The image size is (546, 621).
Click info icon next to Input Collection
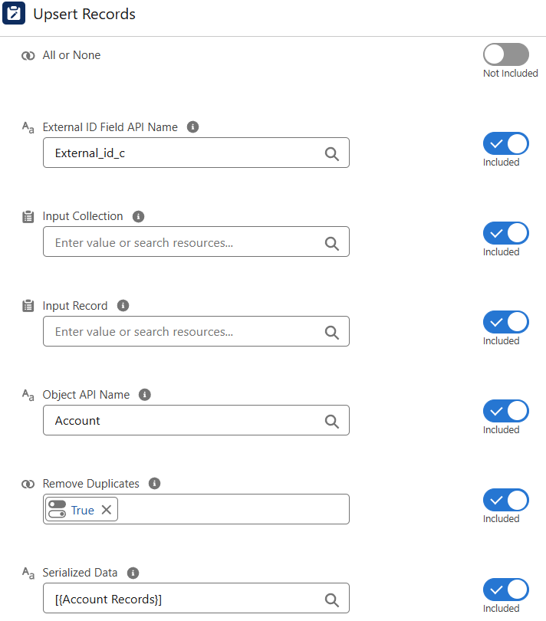[x=139, y=216]
